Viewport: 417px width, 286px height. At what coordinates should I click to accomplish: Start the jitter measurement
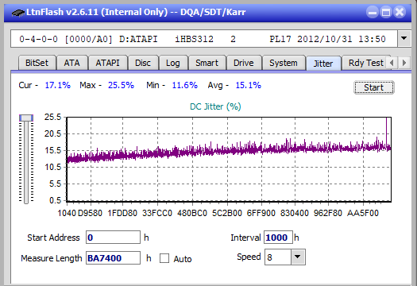coord(374,87)
